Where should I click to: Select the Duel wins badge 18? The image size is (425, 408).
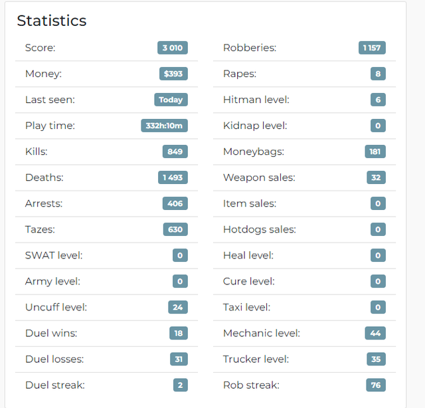(179, 333)
